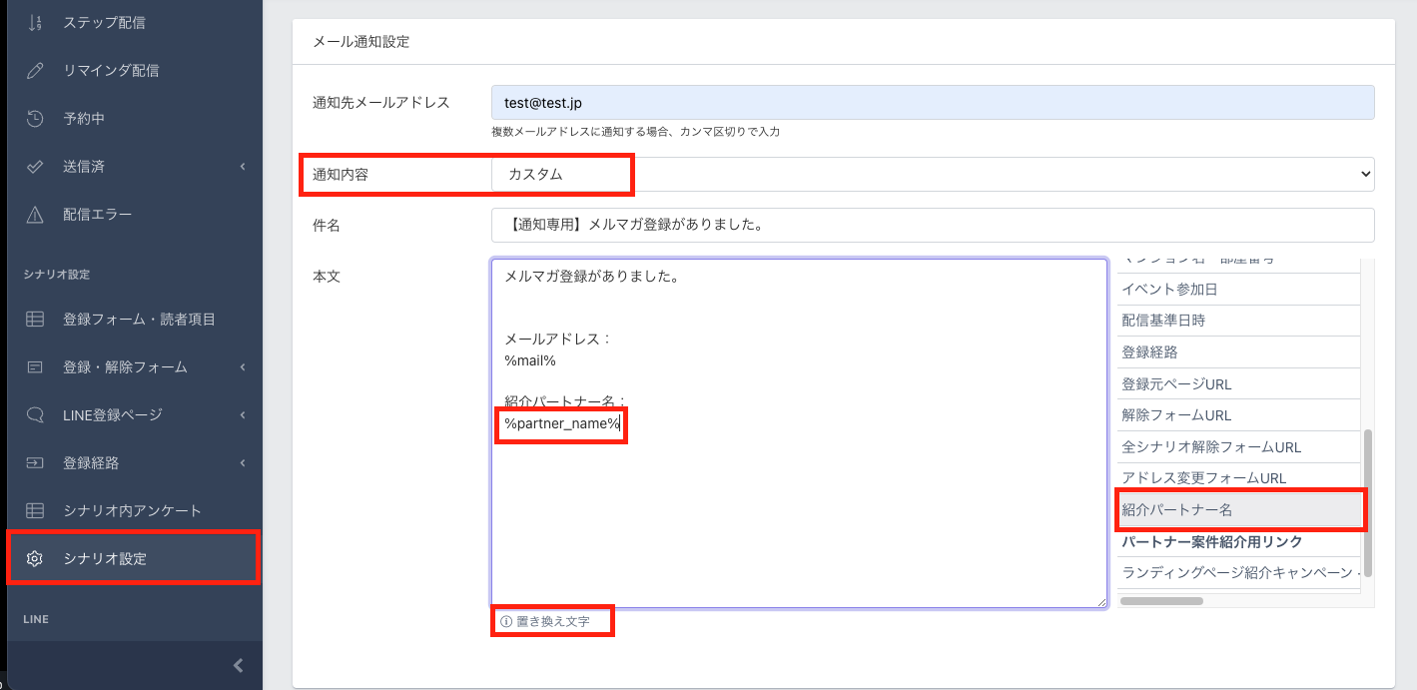Expand the 登録経路 submenu chevron

tap(243, 463)
